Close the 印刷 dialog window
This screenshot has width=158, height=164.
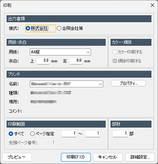[152, 6]
